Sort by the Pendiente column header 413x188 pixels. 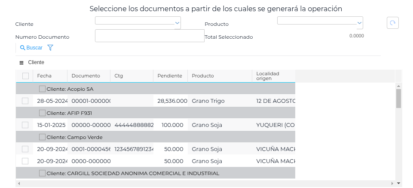pyautogui.click(x=170, y=76)
